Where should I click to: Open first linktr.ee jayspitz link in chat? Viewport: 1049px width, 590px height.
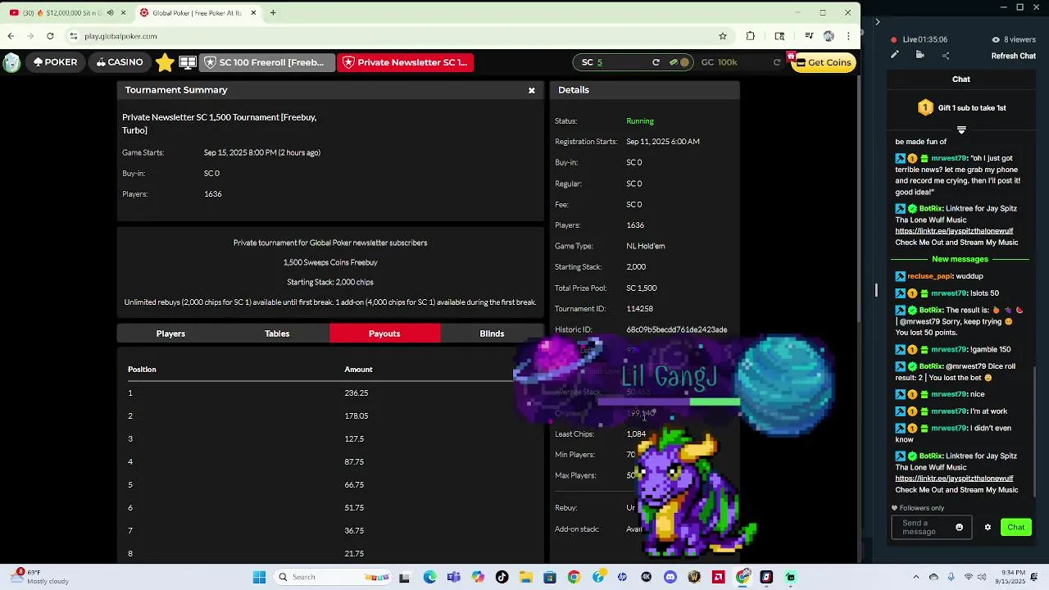pyautogui.click(x=954, y=231)
